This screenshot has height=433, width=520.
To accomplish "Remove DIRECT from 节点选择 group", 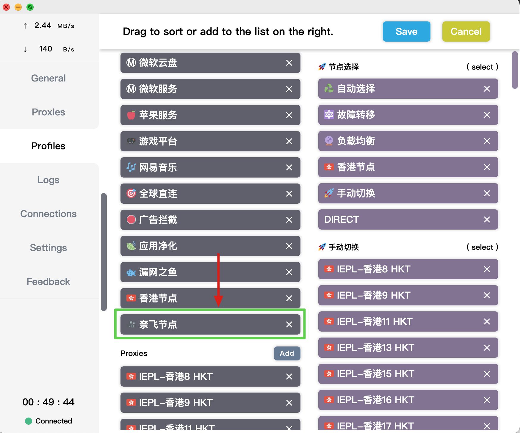I will coord(487,219).
